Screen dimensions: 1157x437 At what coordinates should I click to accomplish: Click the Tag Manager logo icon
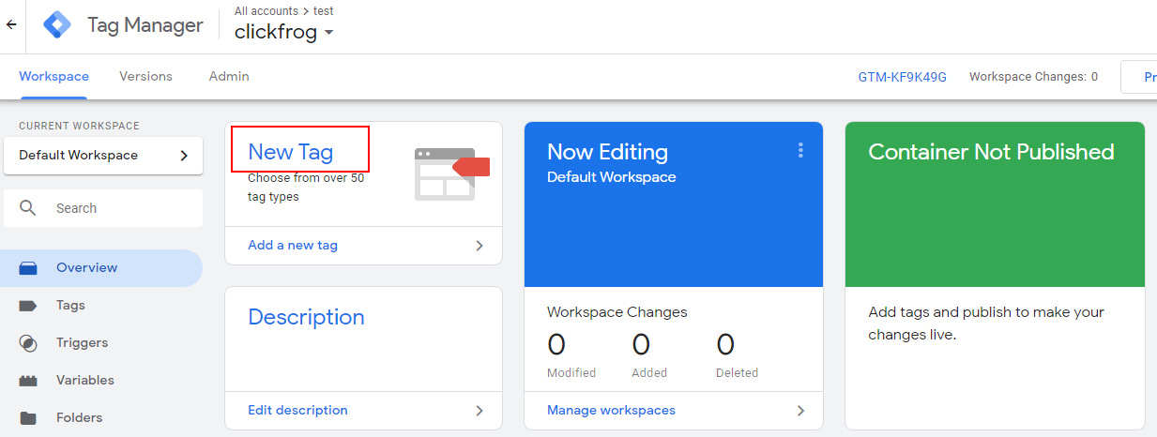pyautogui.click(x=57, y=25)
